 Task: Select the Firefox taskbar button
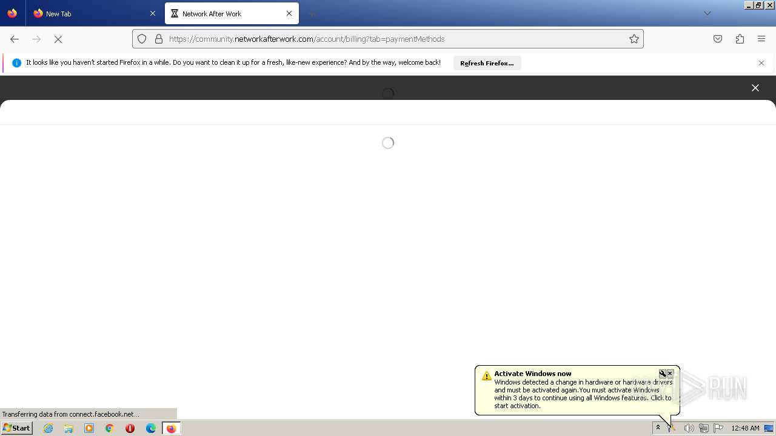(171, 428)
